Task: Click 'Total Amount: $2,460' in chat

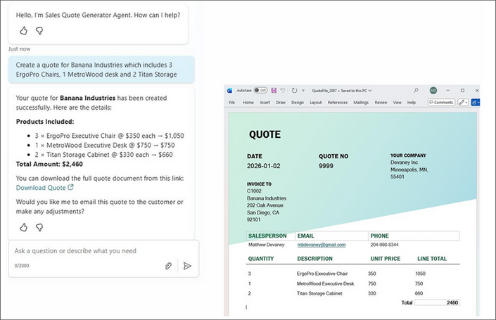Action: (49, 164)
